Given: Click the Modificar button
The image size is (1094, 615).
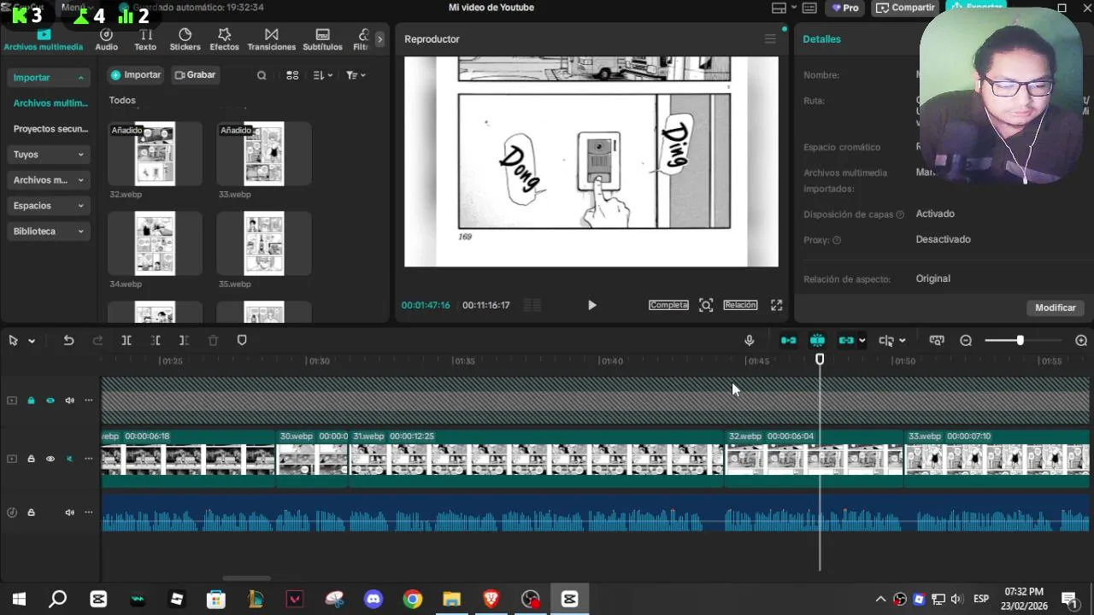Looking at the screenshot, I should coord(1056,307).
